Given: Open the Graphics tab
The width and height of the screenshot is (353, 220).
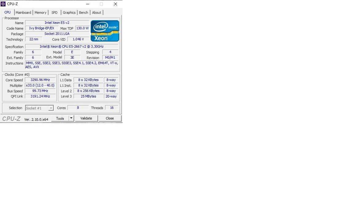Looking at the screenshot, I should [69, 13].
